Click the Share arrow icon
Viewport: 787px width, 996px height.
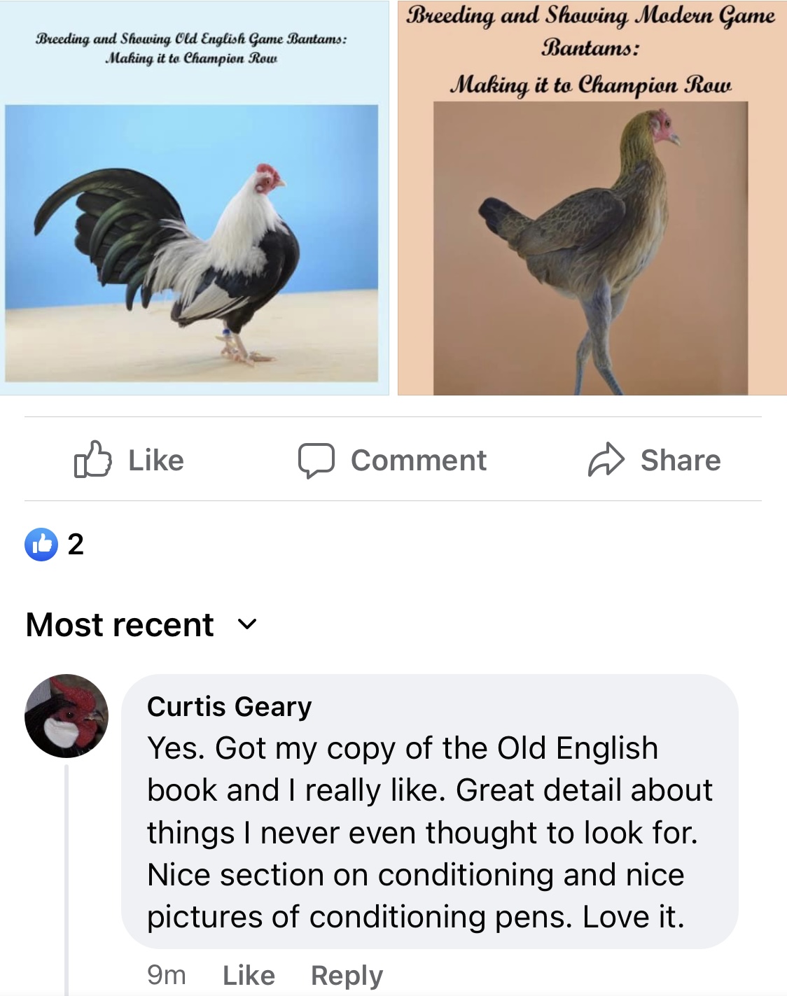click(607, 460)
